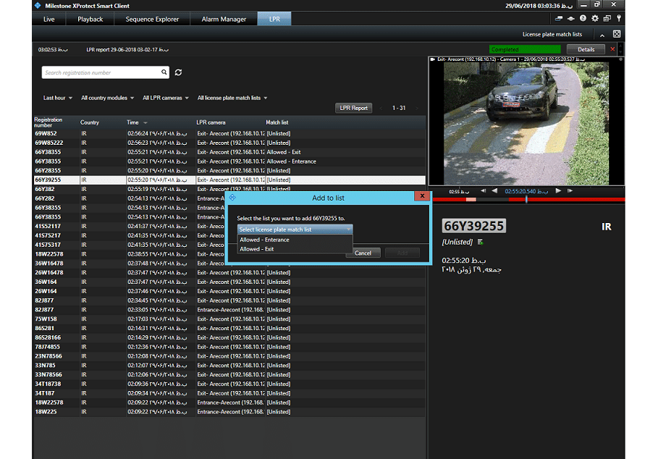
Task: Select row with plate 78J74855
Action: [x=229, y=347]
